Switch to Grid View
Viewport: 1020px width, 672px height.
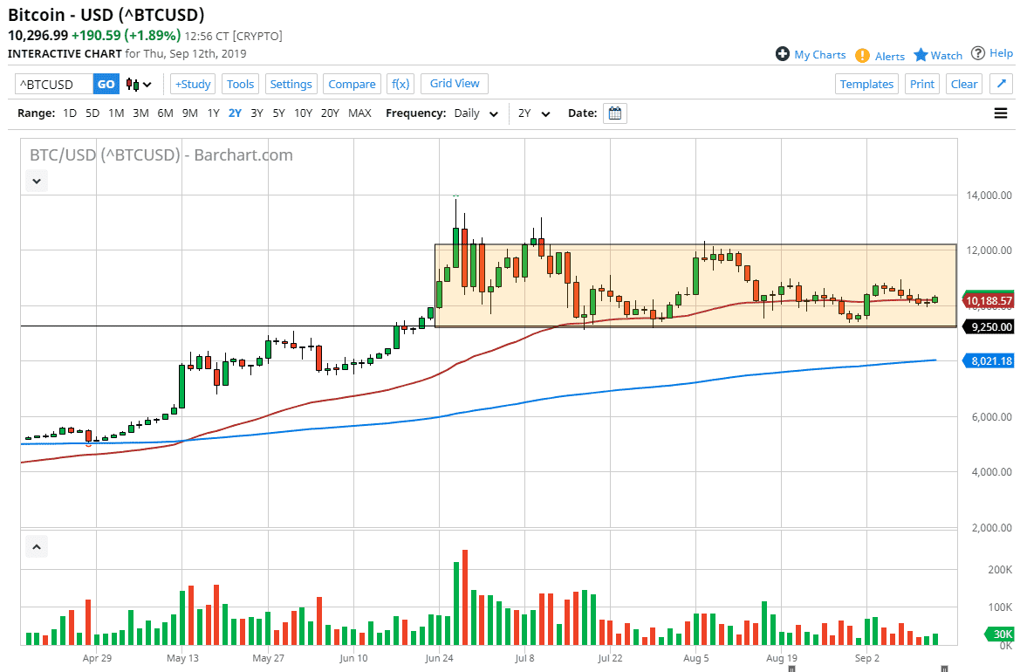pyautogui.click(x=455, y=84)
